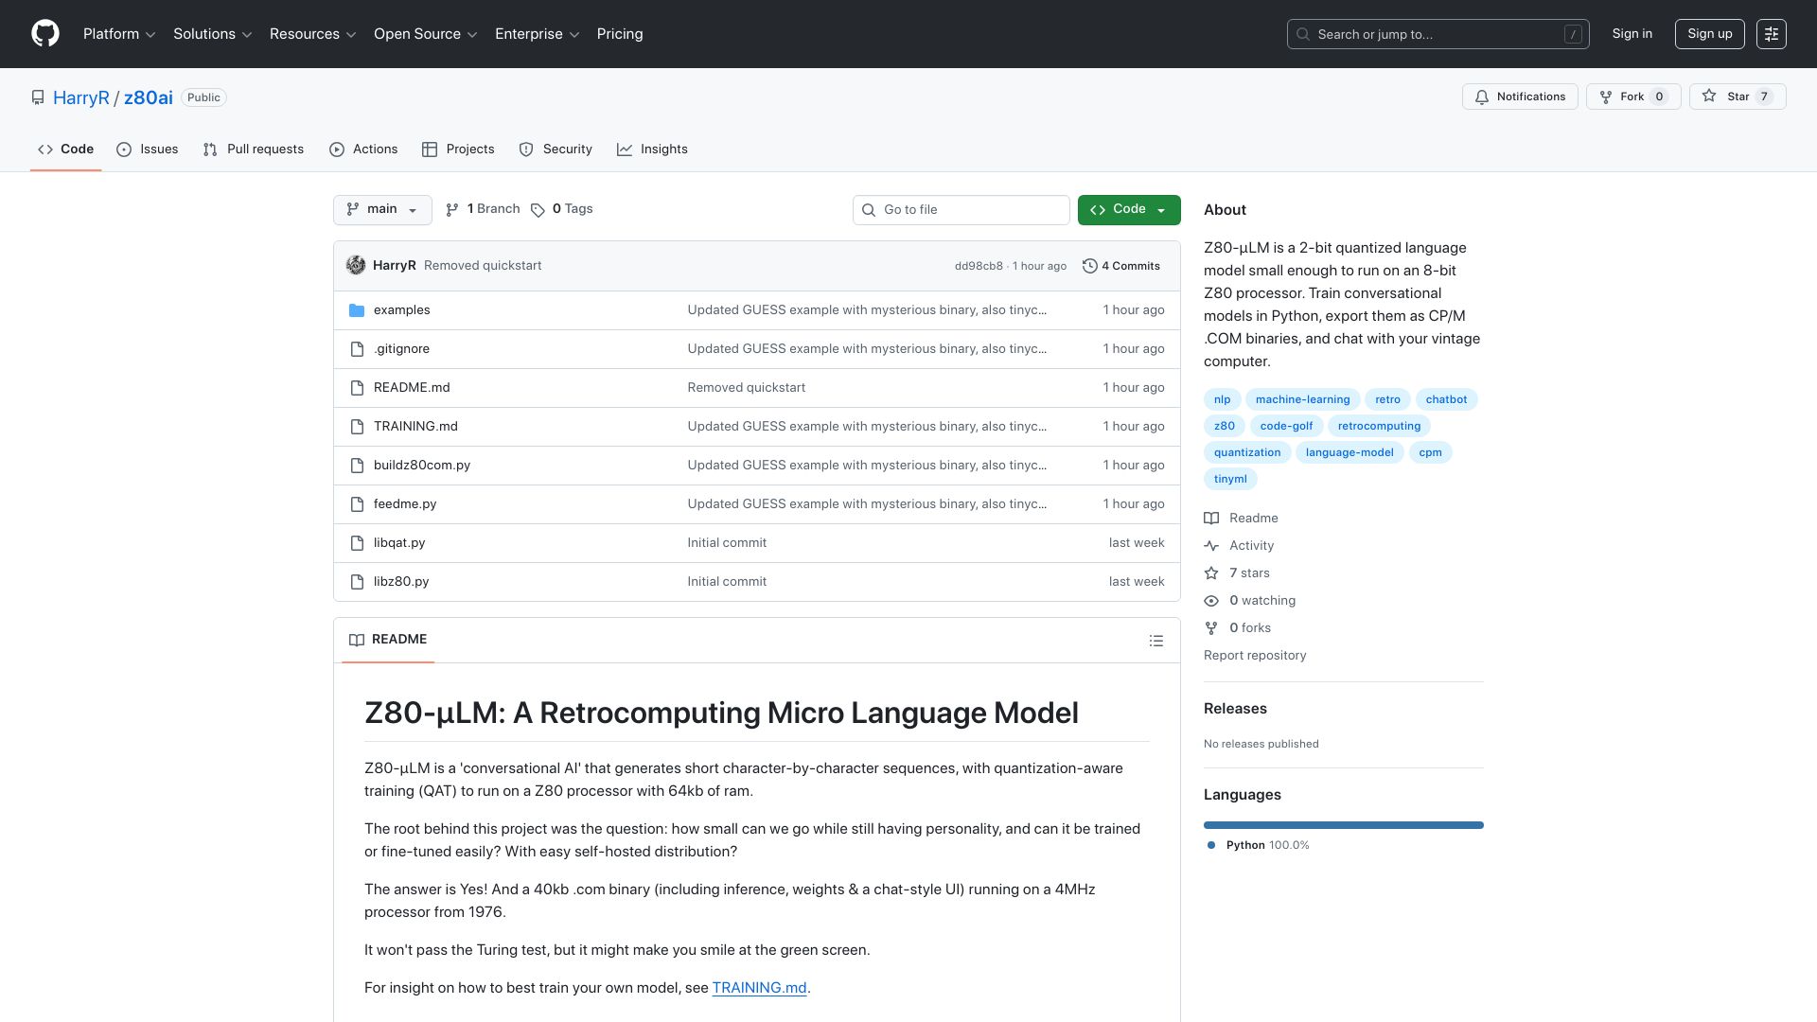The width and height of the screenshot is (1817, 1022).
Task: Select the retrocomputing topic tag
Action: (x=1379, y=426)
